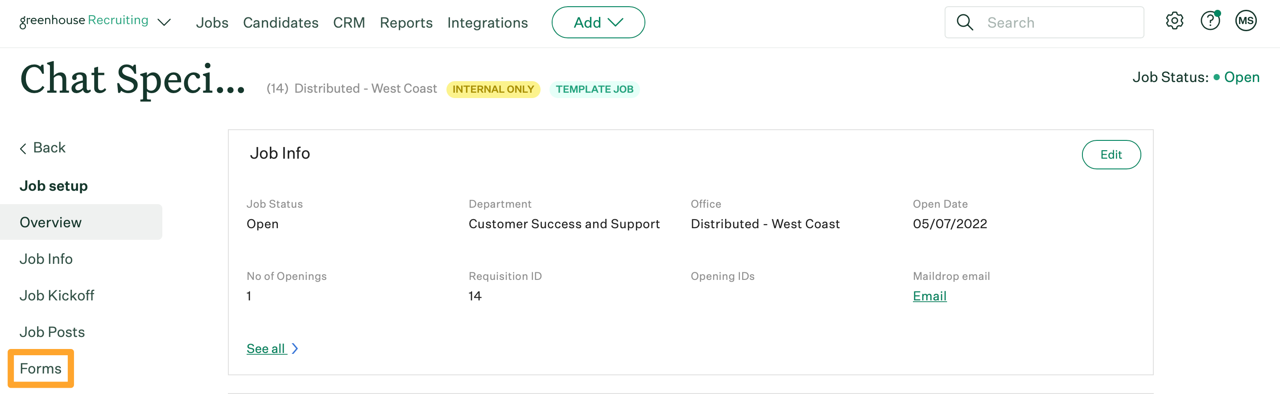The width and height of the screenshot is (1280, 394).
Task: Open Integrations in top navigation
Action: [x=487, y=23]
